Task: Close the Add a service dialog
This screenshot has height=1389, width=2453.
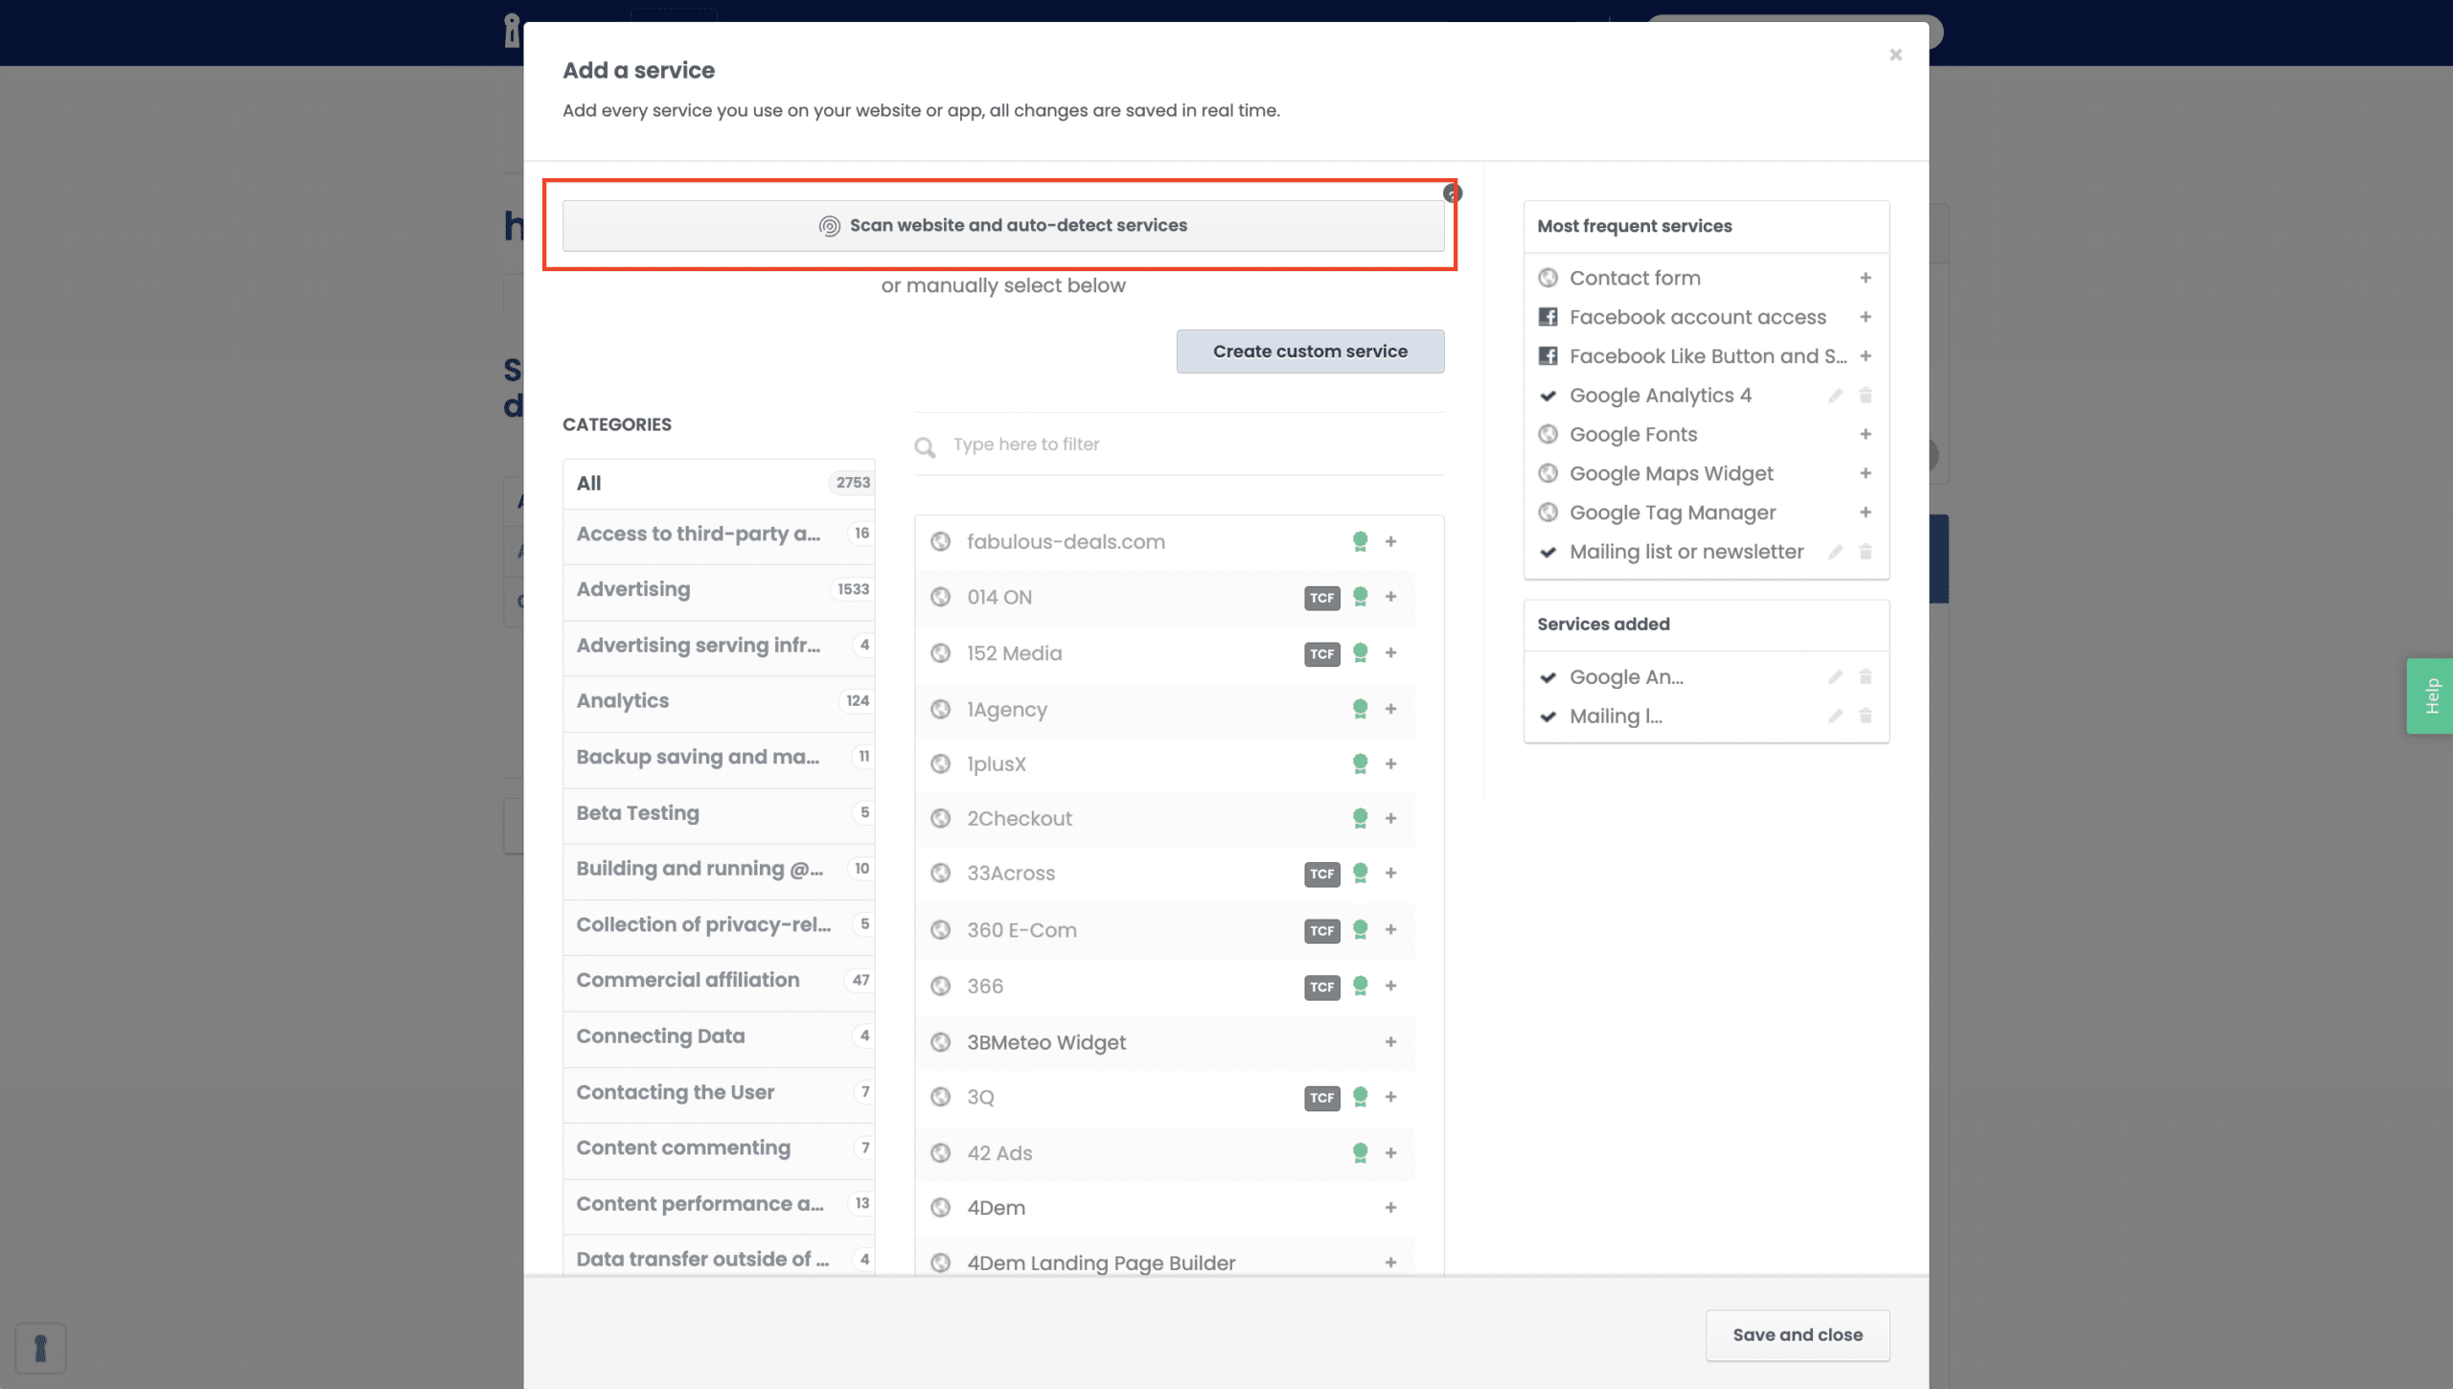Action: [1895, 55]
